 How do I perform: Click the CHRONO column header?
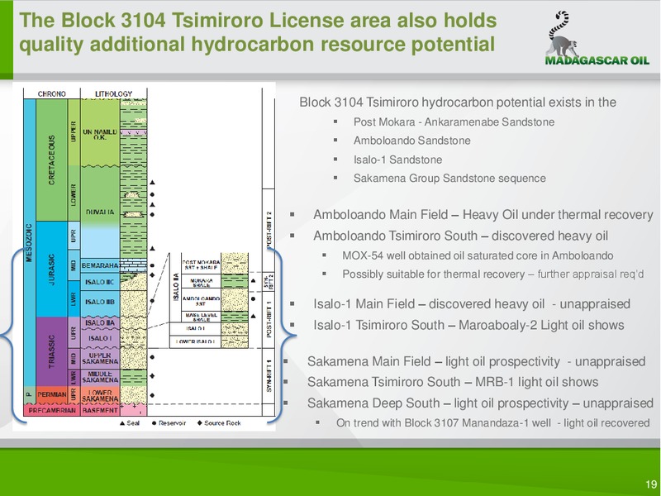(51, 93)
